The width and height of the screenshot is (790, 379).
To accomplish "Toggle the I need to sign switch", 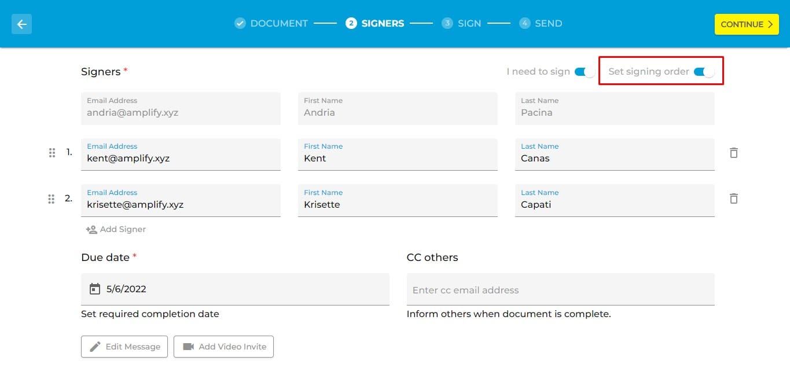I will pyautogui.click(x=585, y=72).
